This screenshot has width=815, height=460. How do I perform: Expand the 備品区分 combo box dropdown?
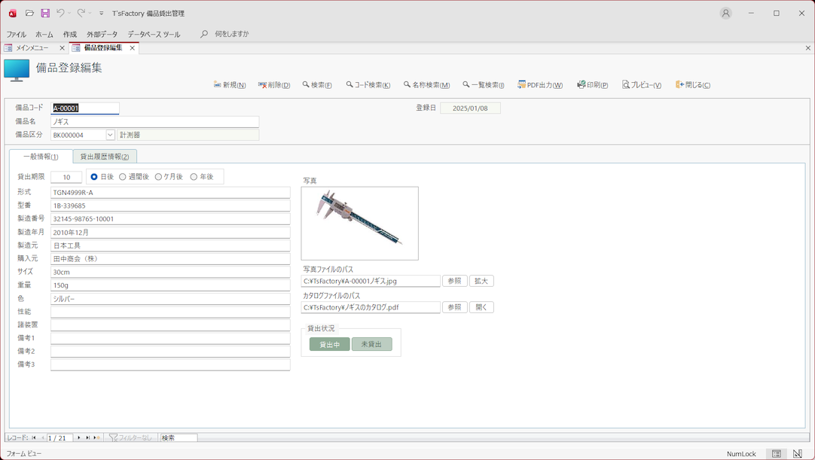(110, 136)
